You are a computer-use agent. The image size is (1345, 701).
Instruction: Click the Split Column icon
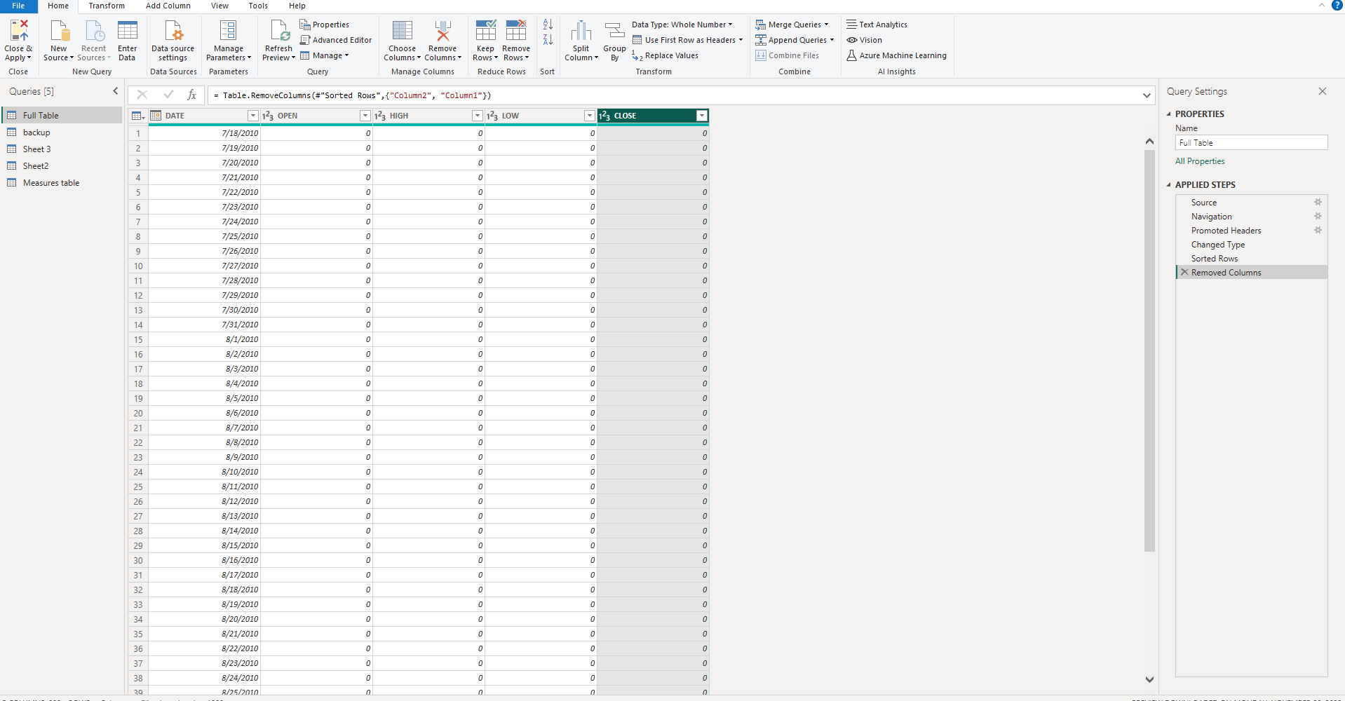click(x=581, y=32)
